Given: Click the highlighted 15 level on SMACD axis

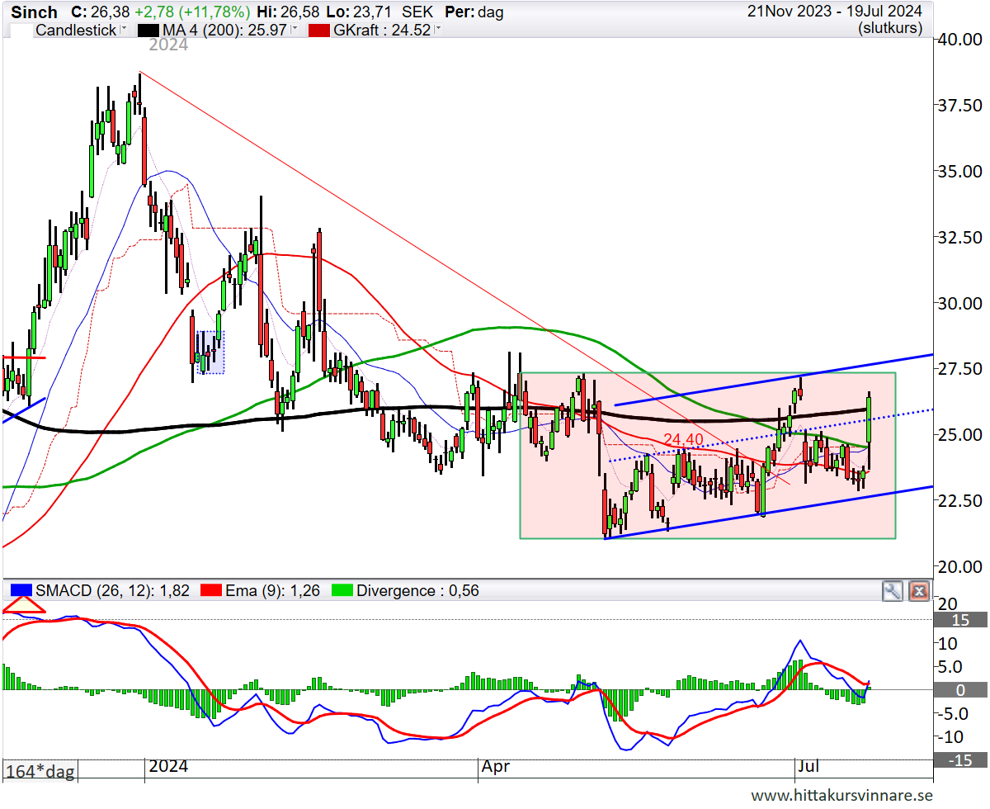Looking at the screenshot, I should point(961,620).
